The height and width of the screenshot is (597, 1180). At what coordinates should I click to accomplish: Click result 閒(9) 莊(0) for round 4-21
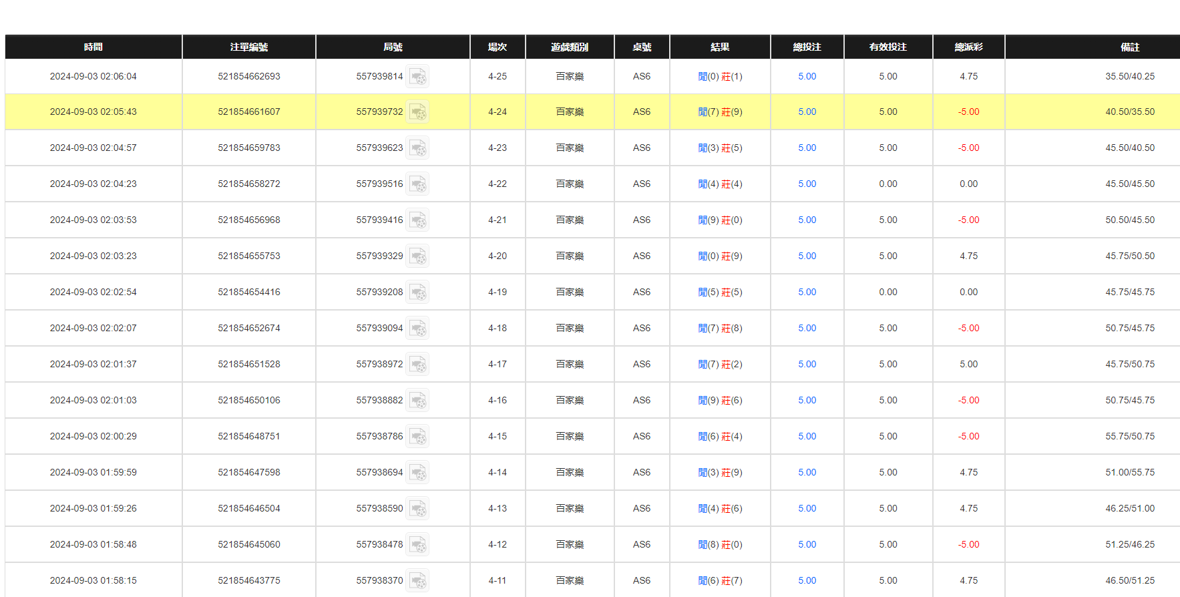click(x=720, y=220)
